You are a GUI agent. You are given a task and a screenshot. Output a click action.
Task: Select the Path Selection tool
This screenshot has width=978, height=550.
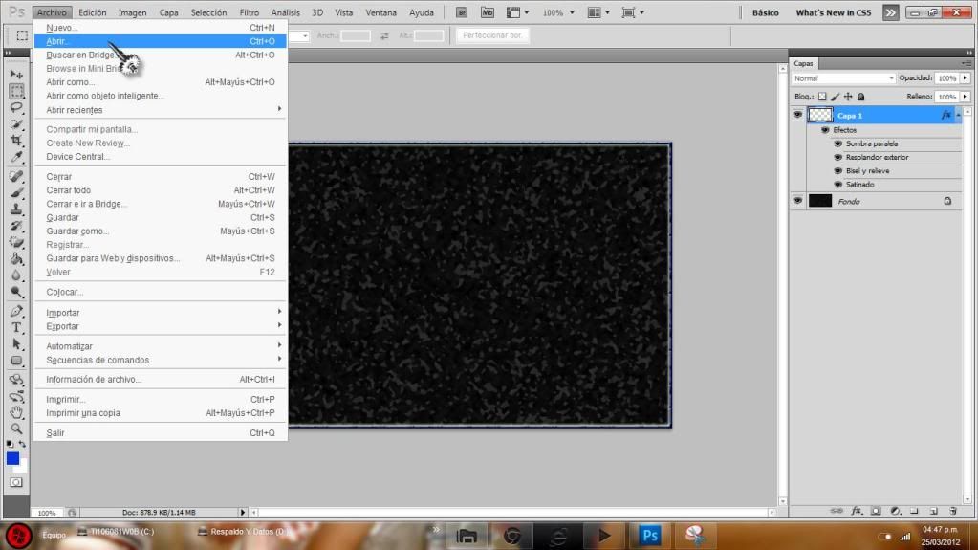point(16,344)
